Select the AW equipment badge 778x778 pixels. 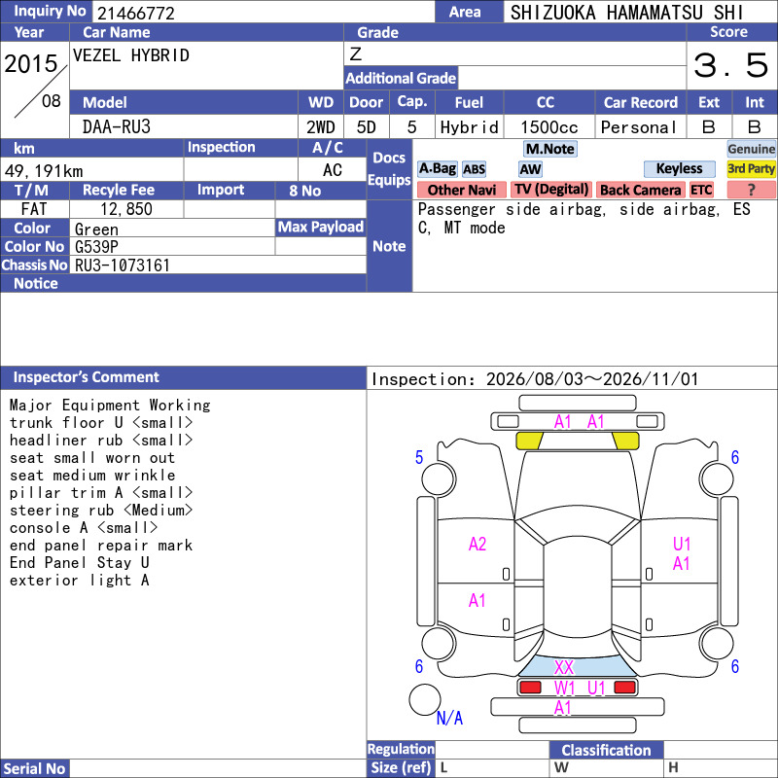(530, 169)
